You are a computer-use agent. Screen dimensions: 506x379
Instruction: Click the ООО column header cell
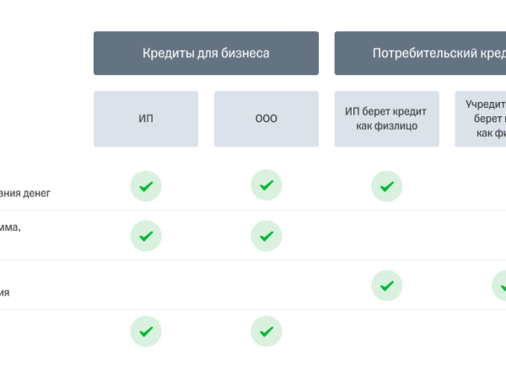266,119
